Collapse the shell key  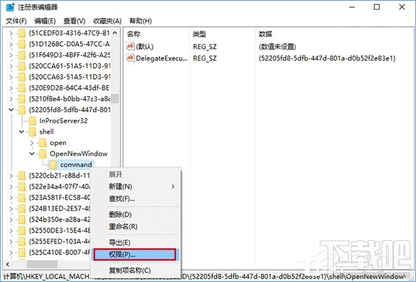point(22,131)
